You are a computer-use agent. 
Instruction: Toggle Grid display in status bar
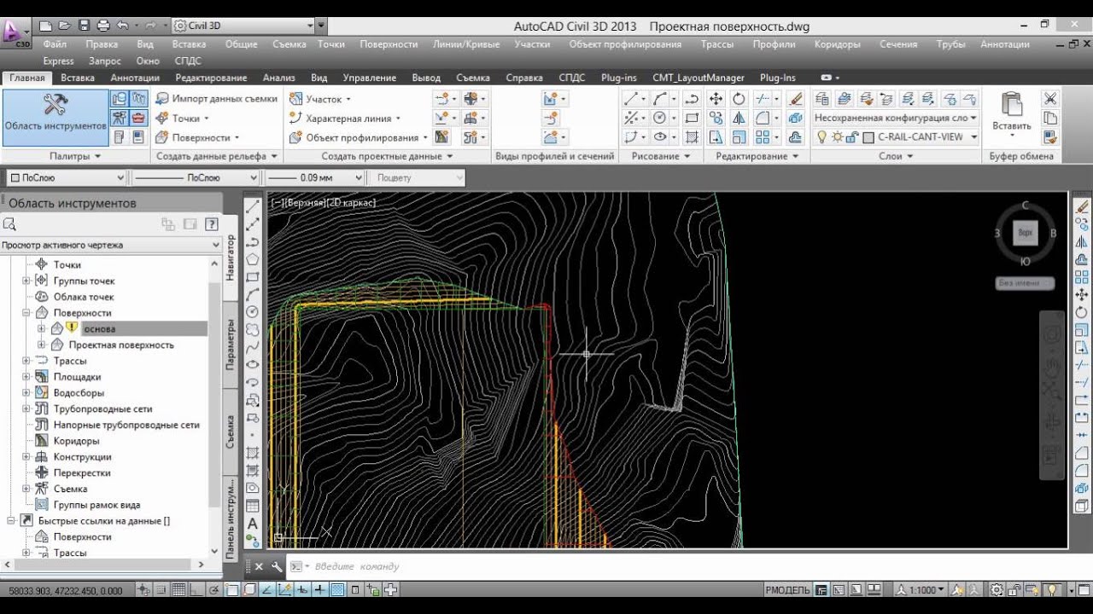[178, 590]
